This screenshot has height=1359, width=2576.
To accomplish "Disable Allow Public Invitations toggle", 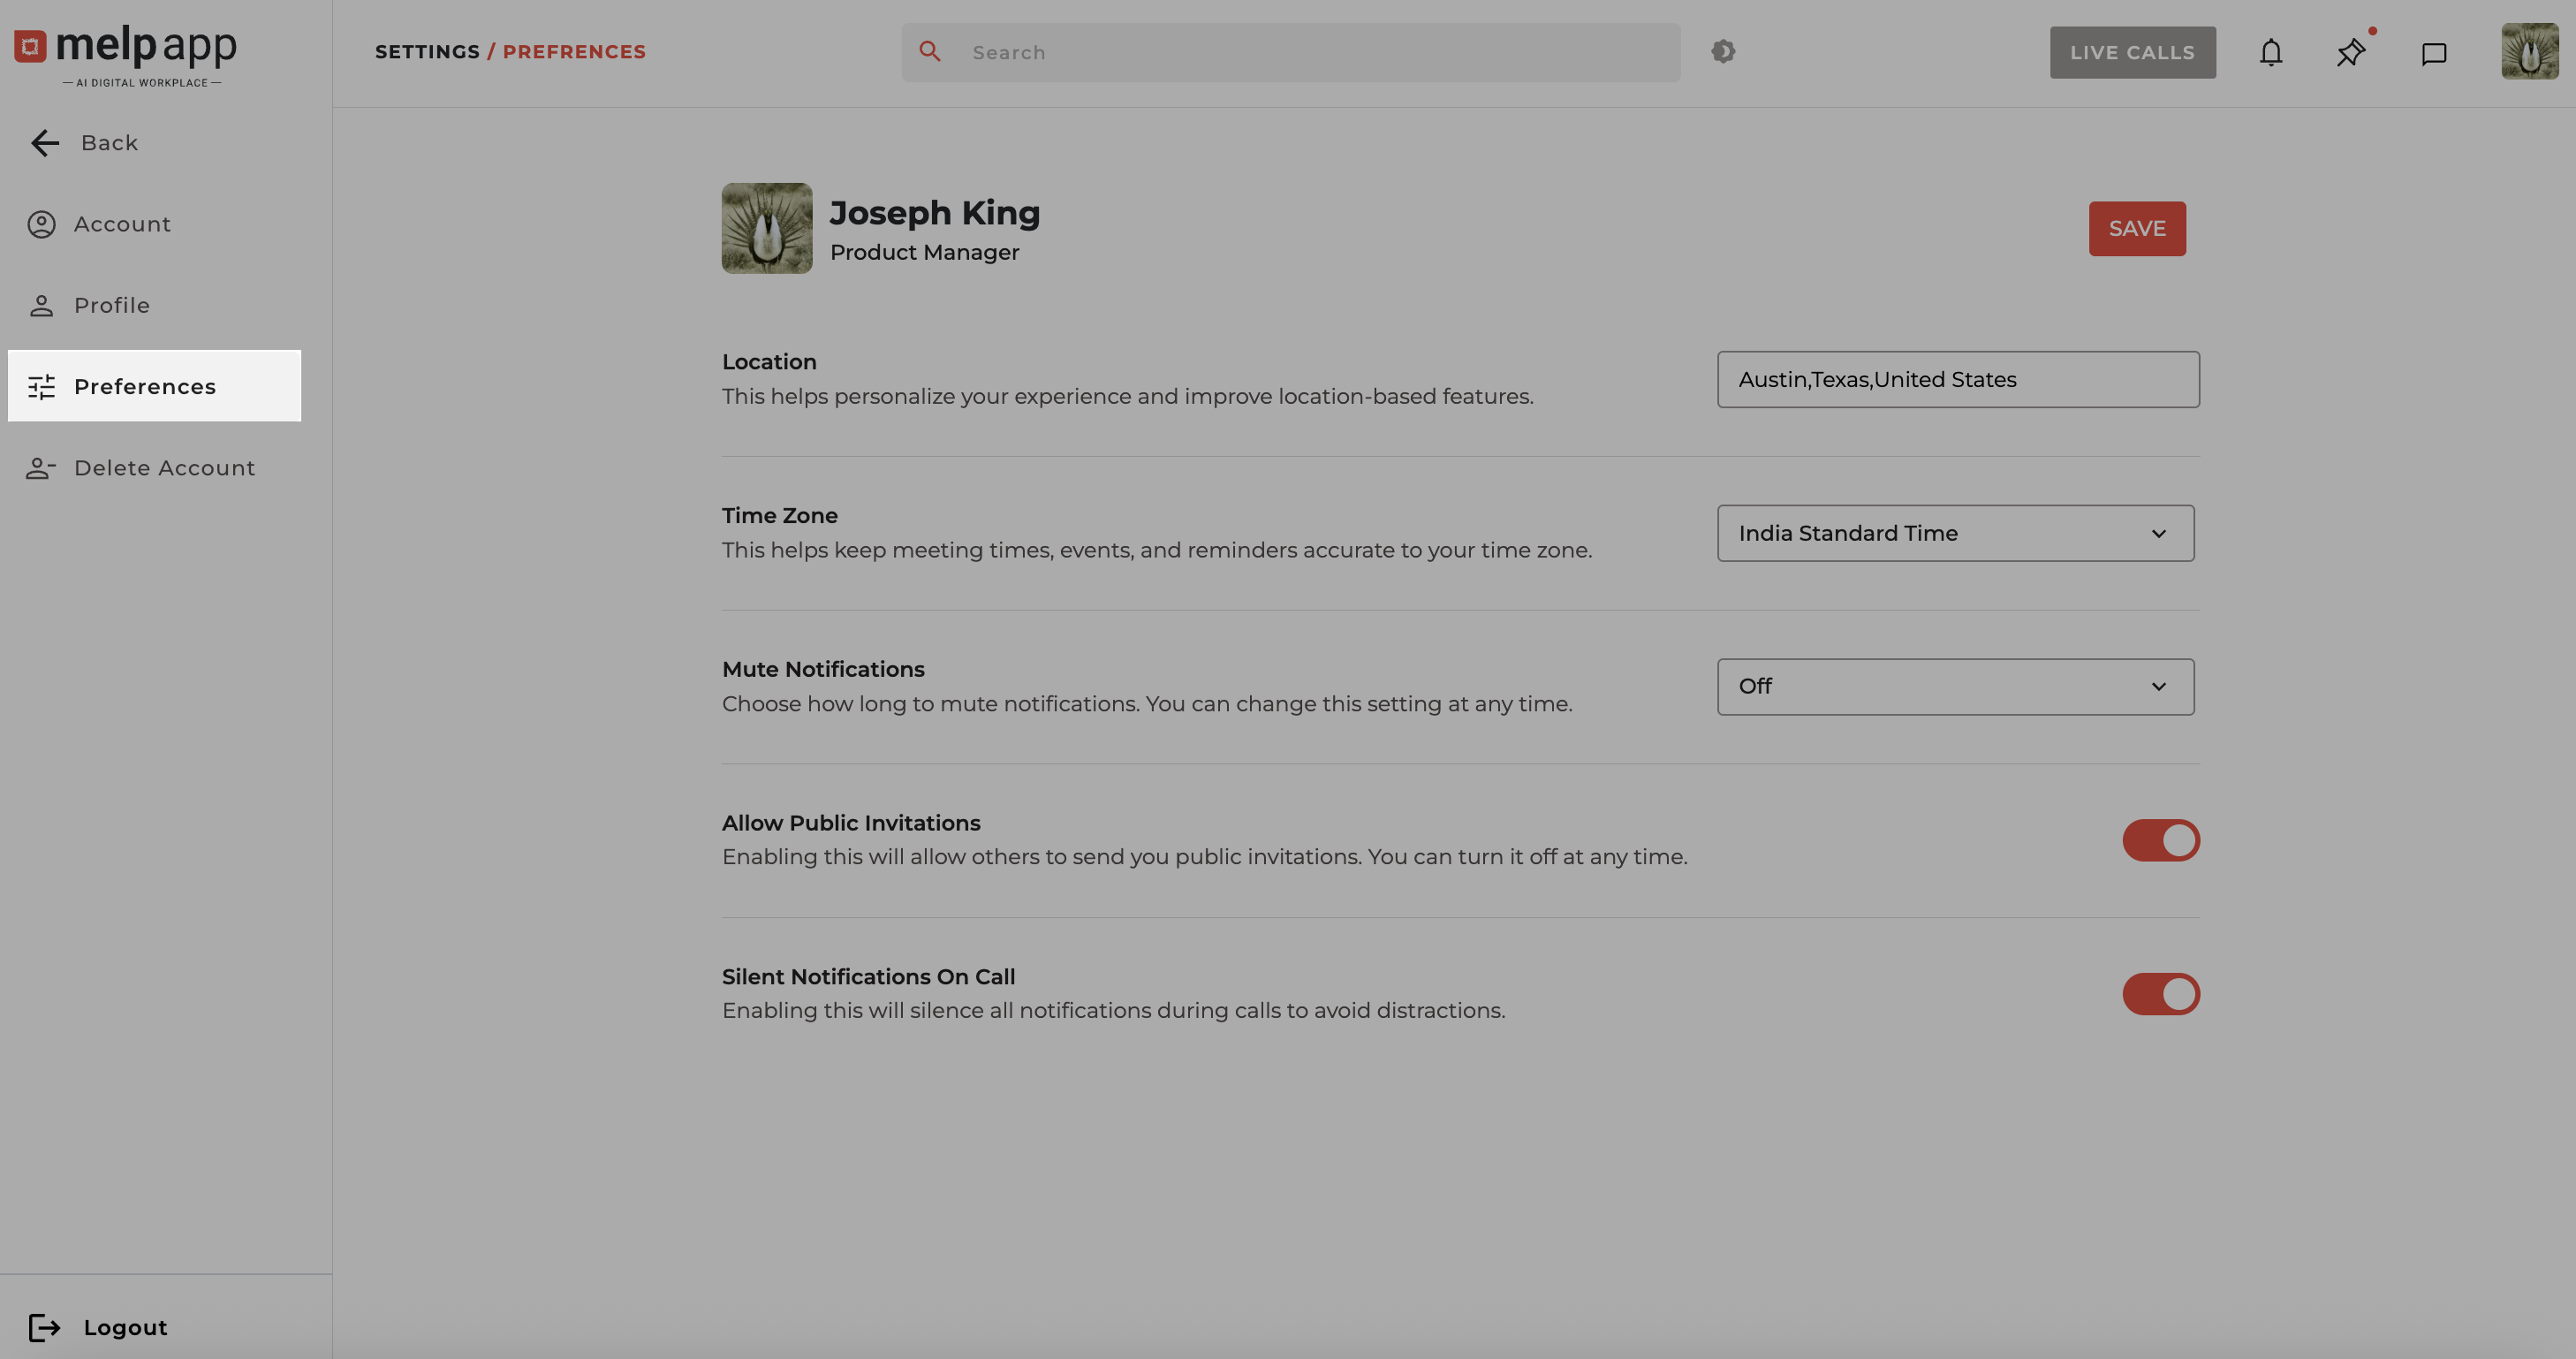I will (2161, 840).
